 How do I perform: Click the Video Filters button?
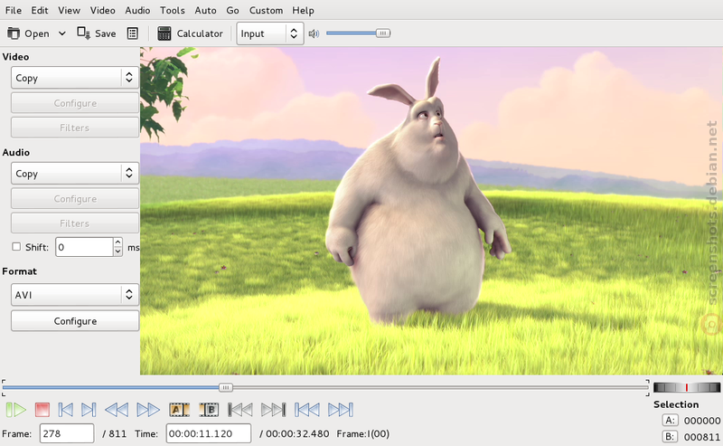[75, 128]
